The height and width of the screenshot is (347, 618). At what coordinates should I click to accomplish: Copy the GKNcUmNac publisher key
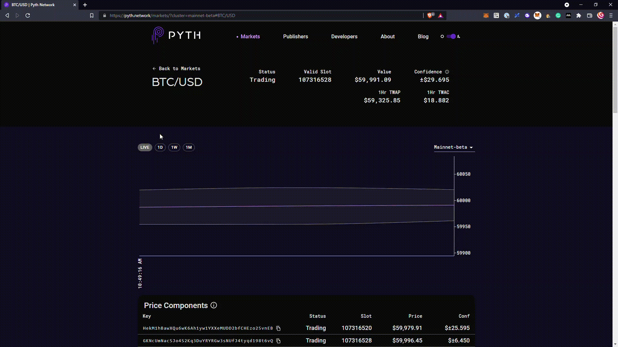pos(278,341)
